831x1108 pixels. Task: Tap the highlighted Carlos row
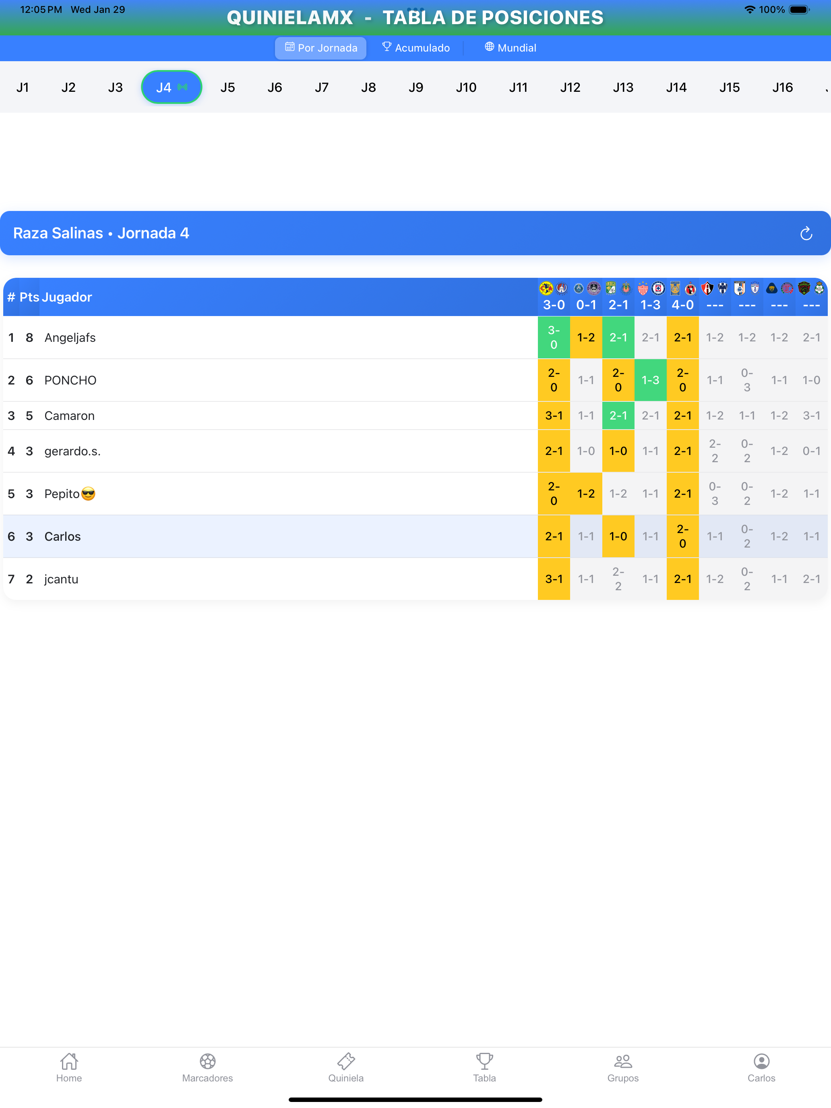[63, 536]
